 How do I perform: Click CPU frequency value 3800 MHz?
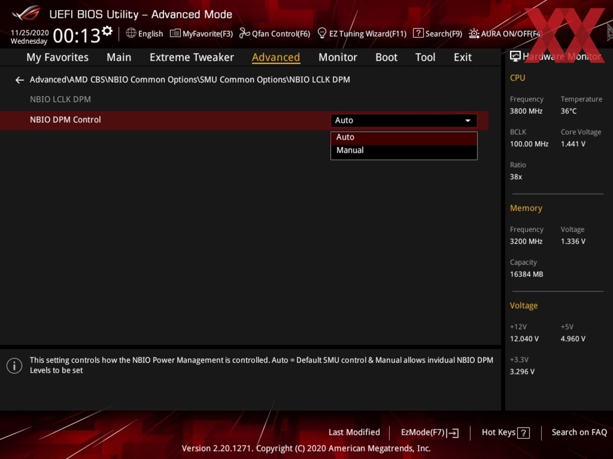526,111
